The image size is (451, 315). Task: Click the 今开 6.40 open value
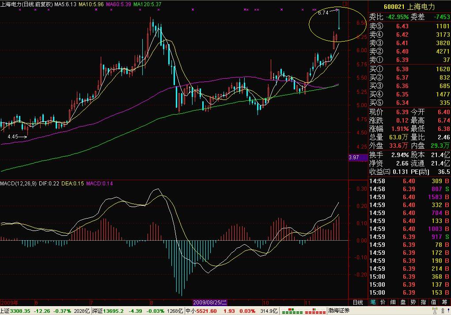[x=443, y=112]
